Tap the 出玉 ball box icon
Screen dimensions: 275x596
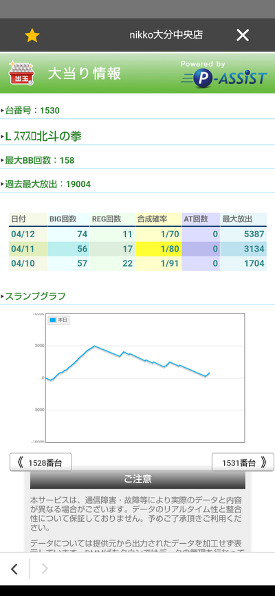[22, 73]
